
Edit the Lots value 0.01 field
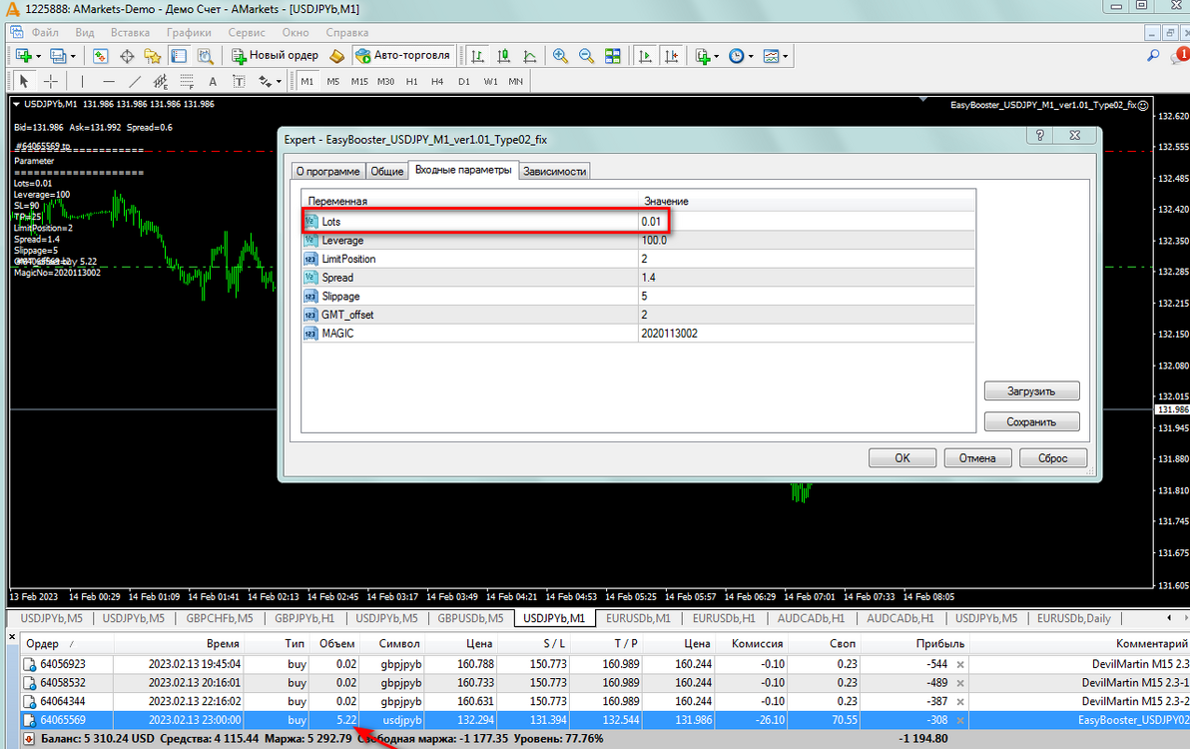[x=808, y=222]
